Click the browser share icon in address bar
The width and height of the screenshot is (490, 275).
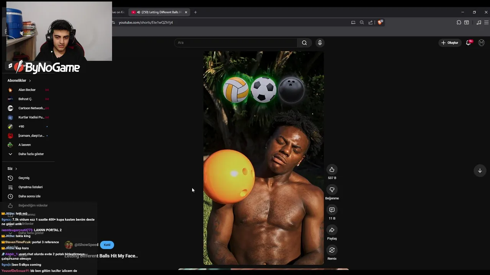click(x=371, y=23)
